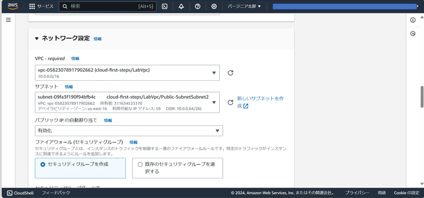Open 情報 link next to パブリック IP の自動割り当て
This screenshot has height=198, width=424.
108,120
